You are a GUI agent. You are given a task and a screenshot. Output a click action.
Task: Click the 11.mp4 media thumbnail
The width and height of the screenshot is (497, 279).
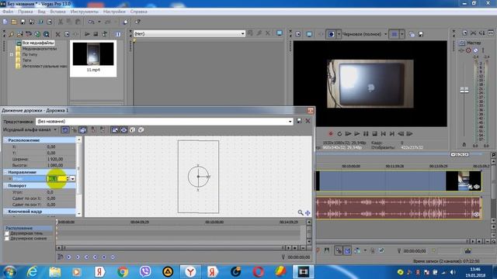[x=93, y=54]
